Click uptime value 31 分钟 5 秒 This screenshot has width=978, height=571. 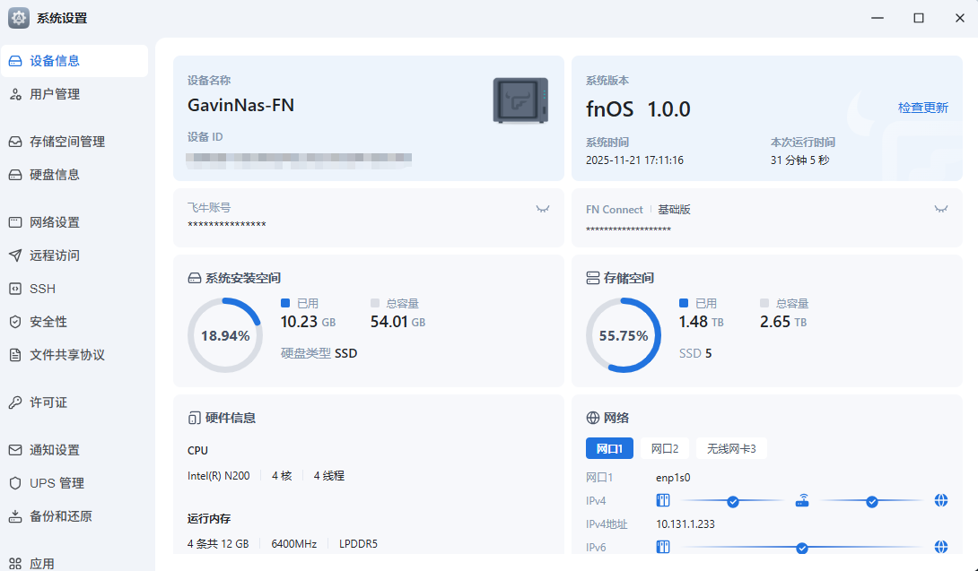click(799, 160)
